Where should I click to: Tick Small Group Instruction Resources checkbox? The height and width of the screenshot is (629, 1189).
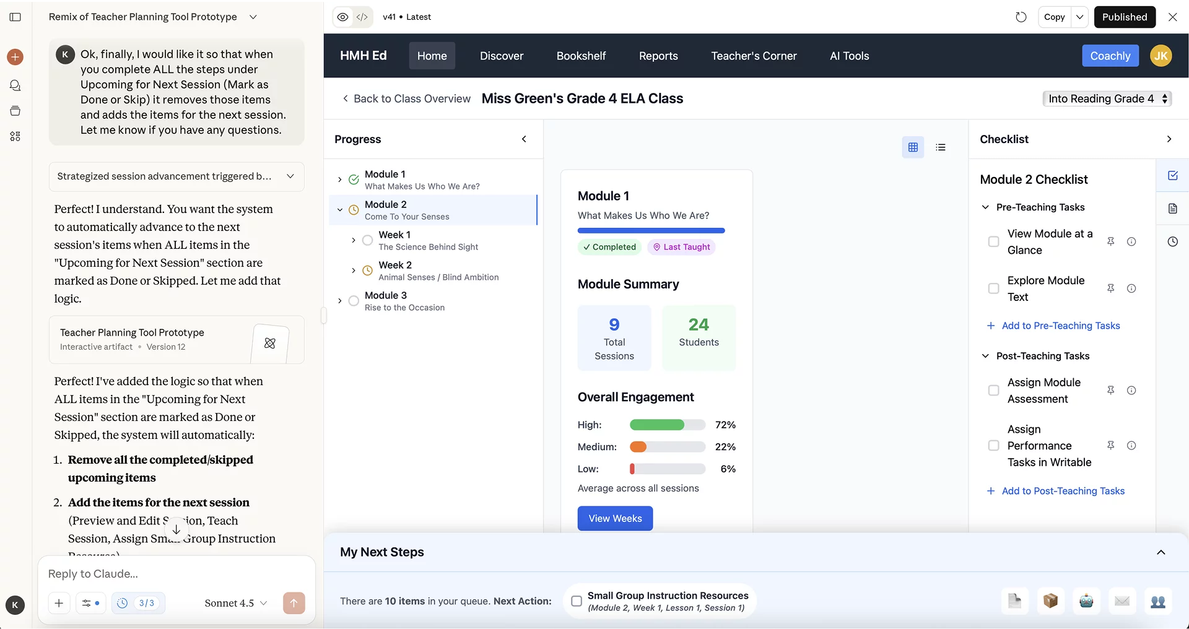point(577,601)
